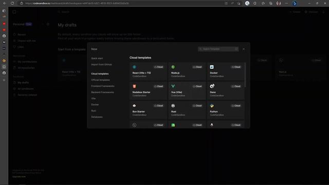Open the Databases category

point(97,117)
